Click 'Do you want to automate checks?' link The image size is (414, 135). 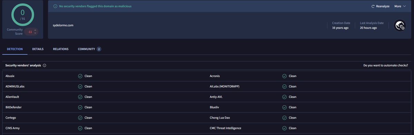[x=386, y=65]
